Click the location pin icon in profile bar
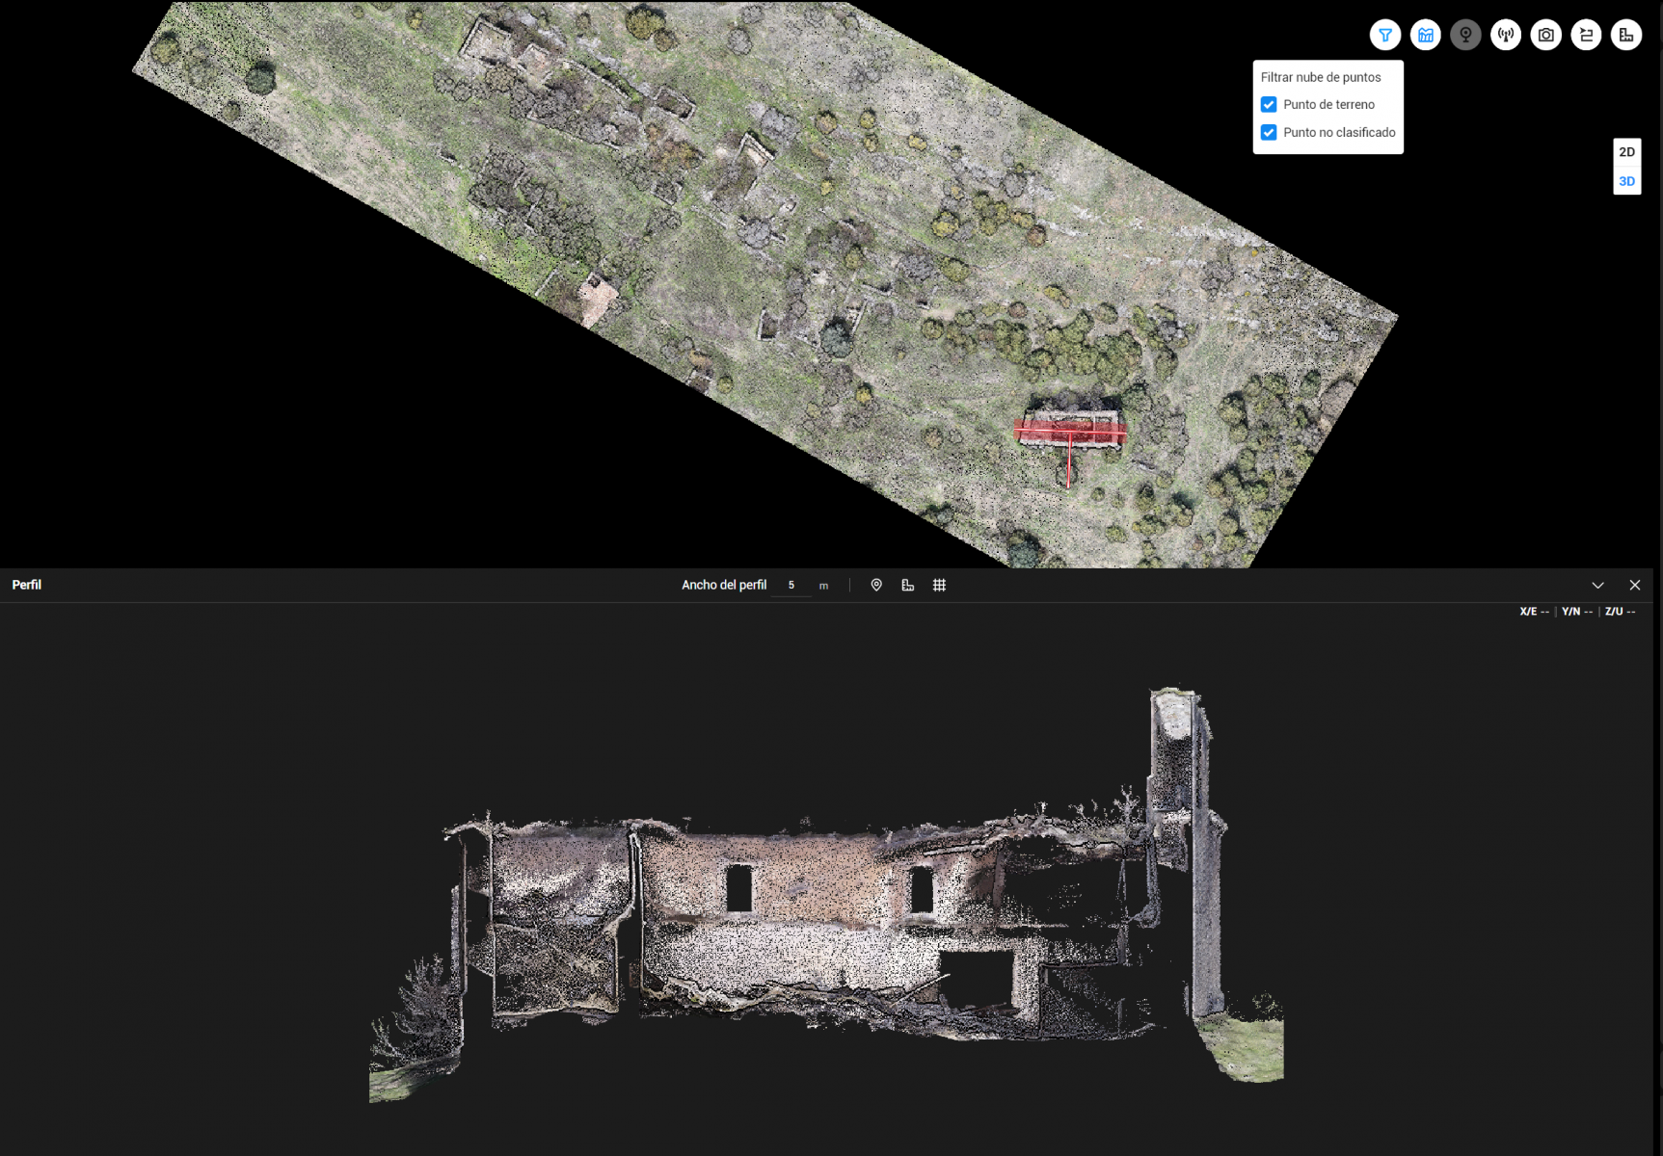 pos(876,585)
